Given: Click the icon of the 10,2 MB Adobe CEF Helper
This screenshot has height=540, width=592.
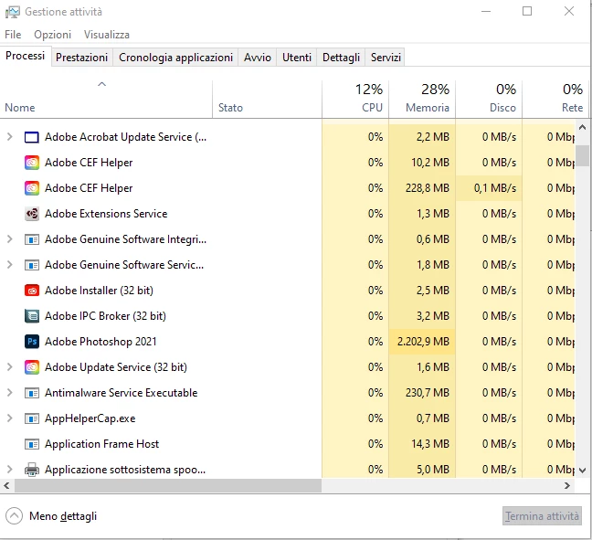Looking at the screenshot, I should coord(32,163).
